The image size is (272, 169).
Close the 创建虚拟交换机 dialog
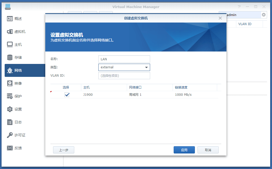220,18
